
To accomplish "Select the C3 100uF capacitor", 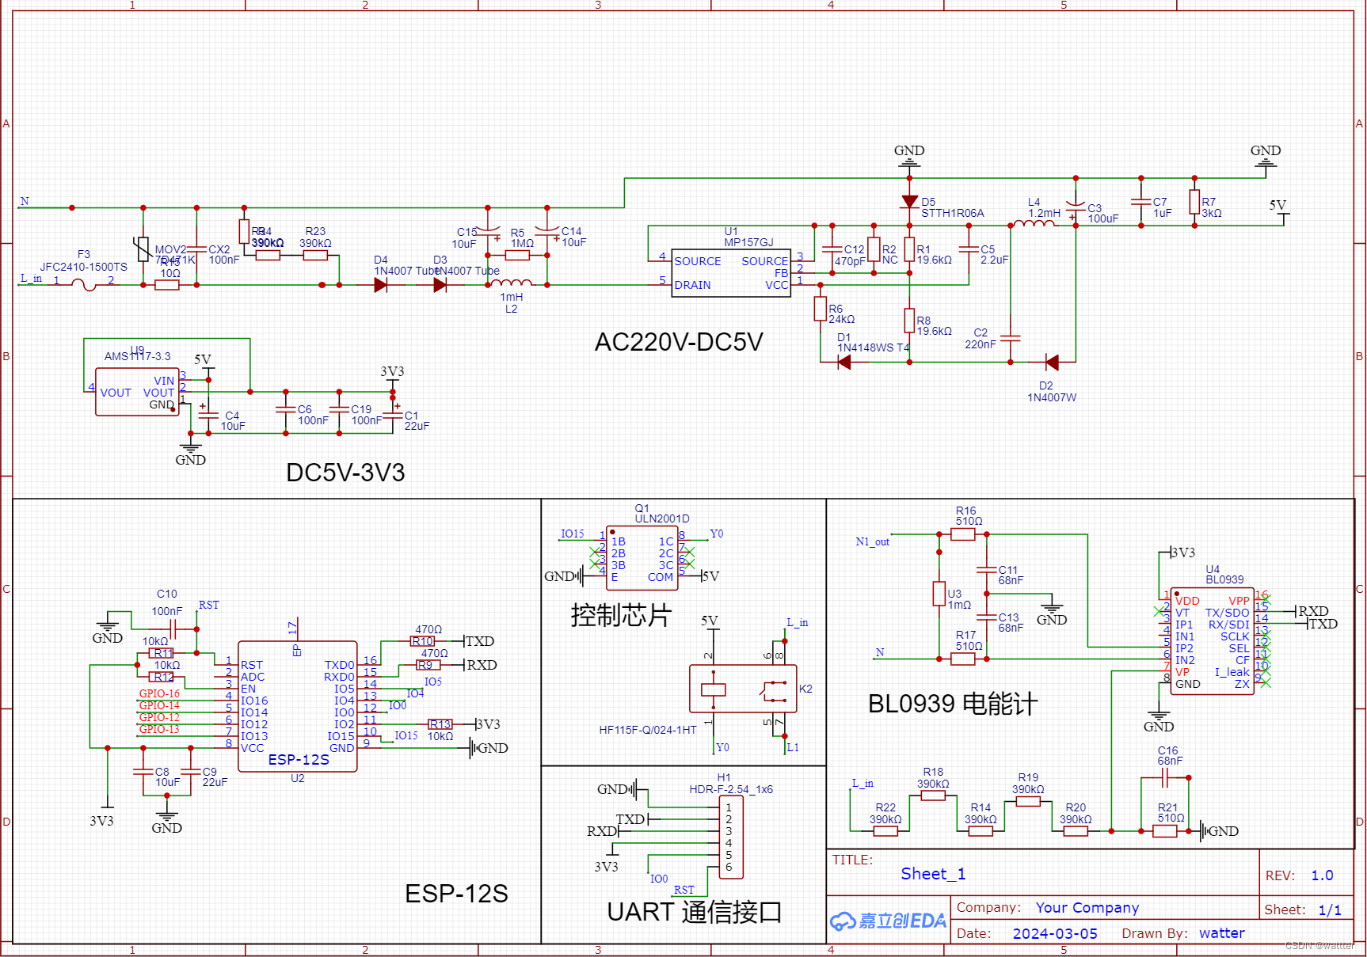I will [x=1076, y=207].
